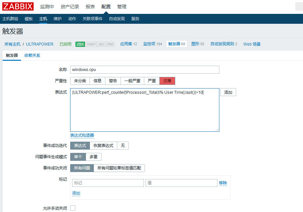Open 所有主机 breadcrumb link
Image resolution: width=303 pixels, height=212 pixels.
tap(13, 44)
